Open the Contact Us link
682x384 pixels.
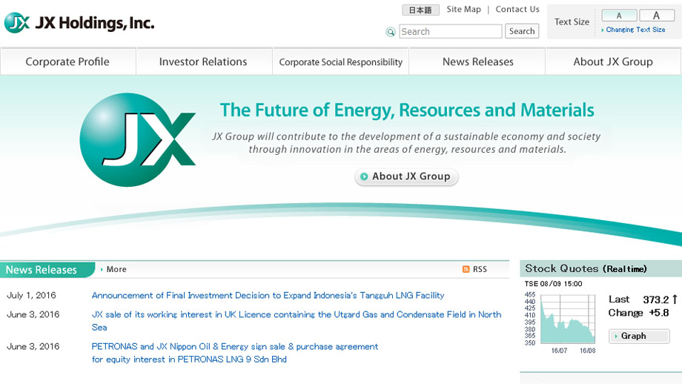pyautogui.click(x=517, y=9)
